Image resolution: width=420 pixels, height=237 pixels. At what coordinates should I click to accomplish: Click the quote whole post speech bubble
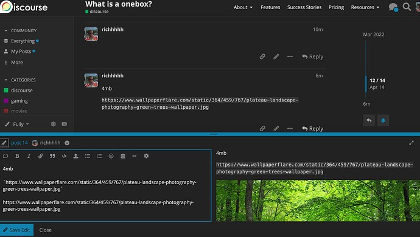(x=5, y=156)
